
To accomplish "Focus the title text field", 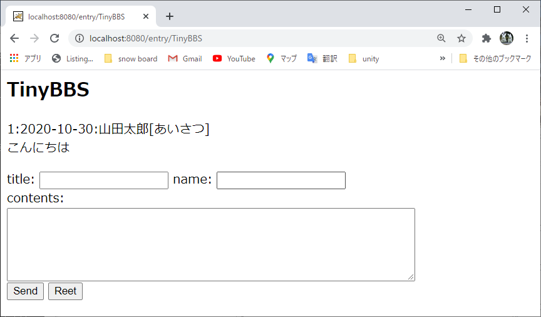I will point(104,180).
